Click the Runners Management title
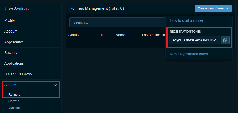Screen dimensions: 238x113 pos(96,8)
